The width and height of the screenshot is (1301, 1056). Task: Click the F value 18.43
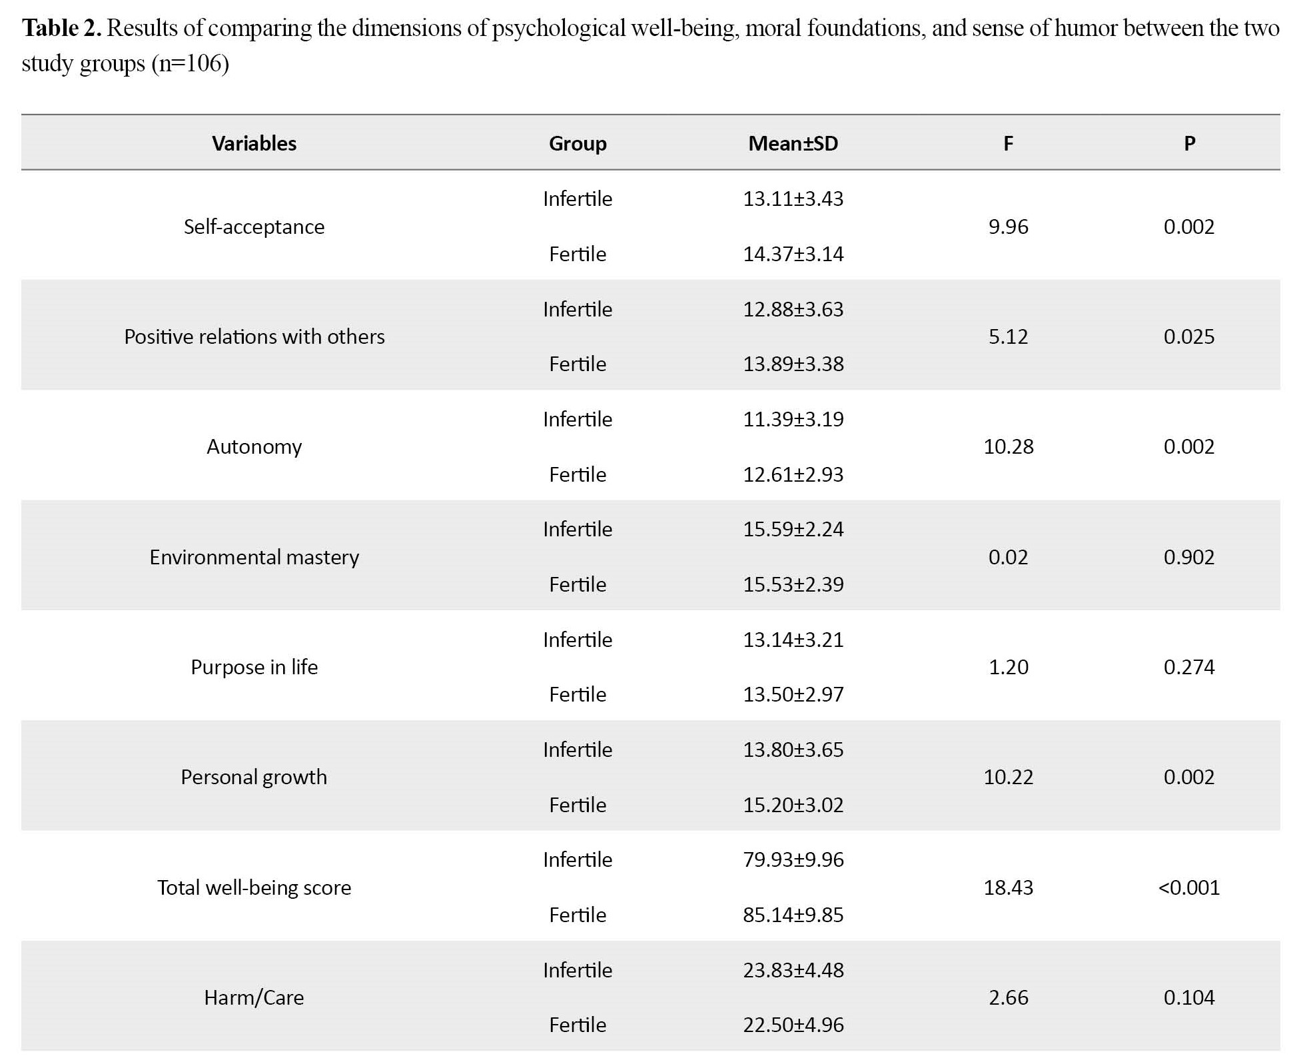[1008, 887]
